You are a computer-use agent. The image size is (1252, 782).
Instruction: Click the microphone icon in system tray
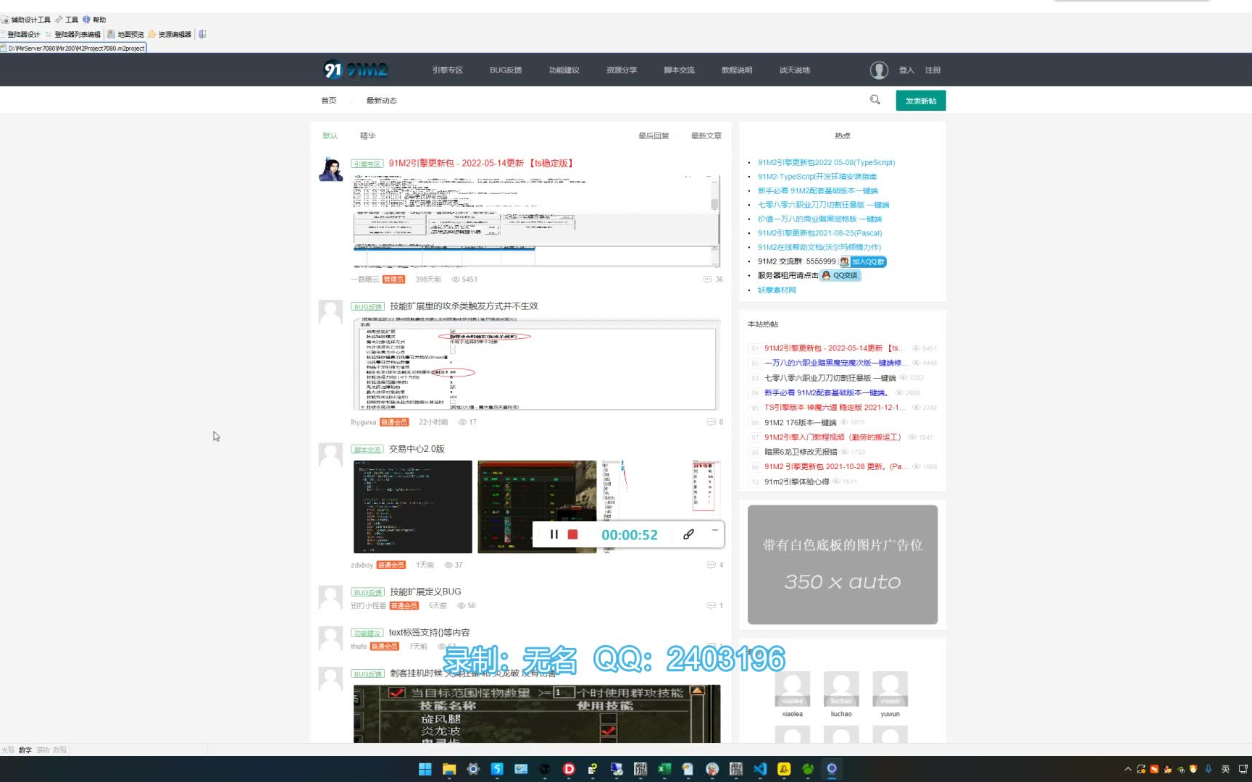(x=1208, y=769)
